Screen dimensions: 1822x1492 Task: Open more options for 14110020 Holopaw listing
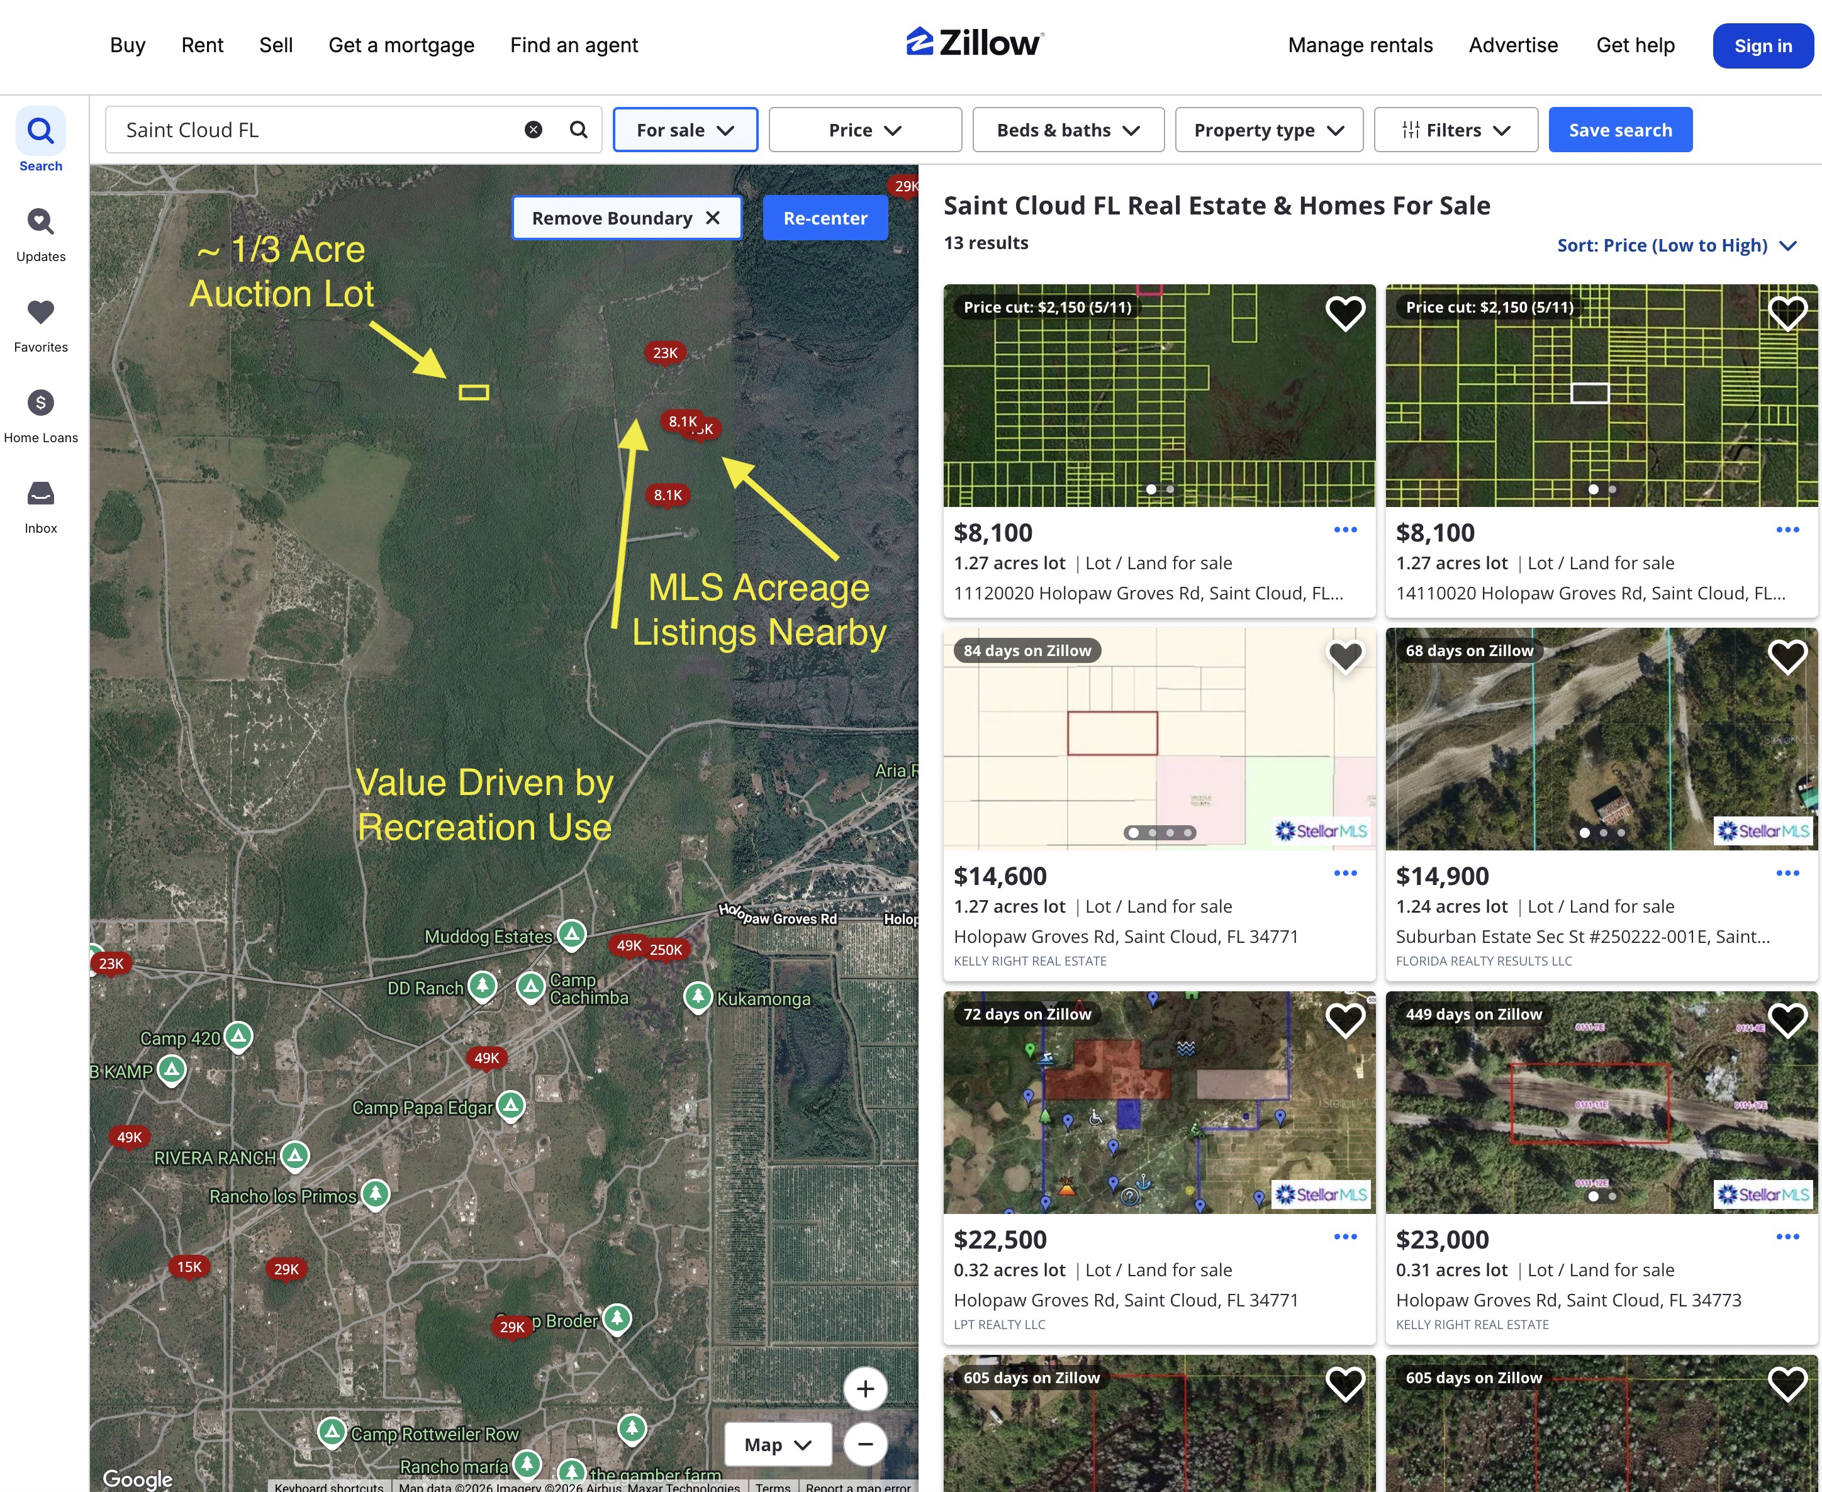pos(1787,530)
